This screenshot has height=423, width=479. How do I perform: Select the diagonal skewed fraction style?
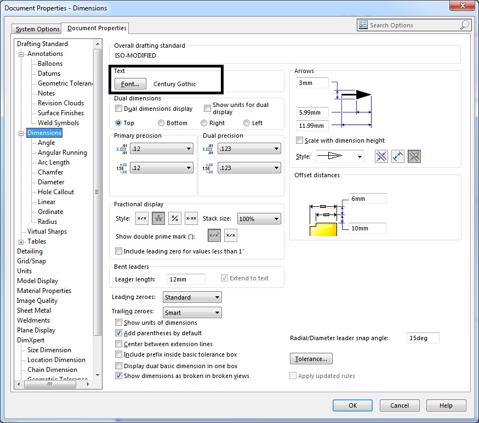[x=175, y=218]
